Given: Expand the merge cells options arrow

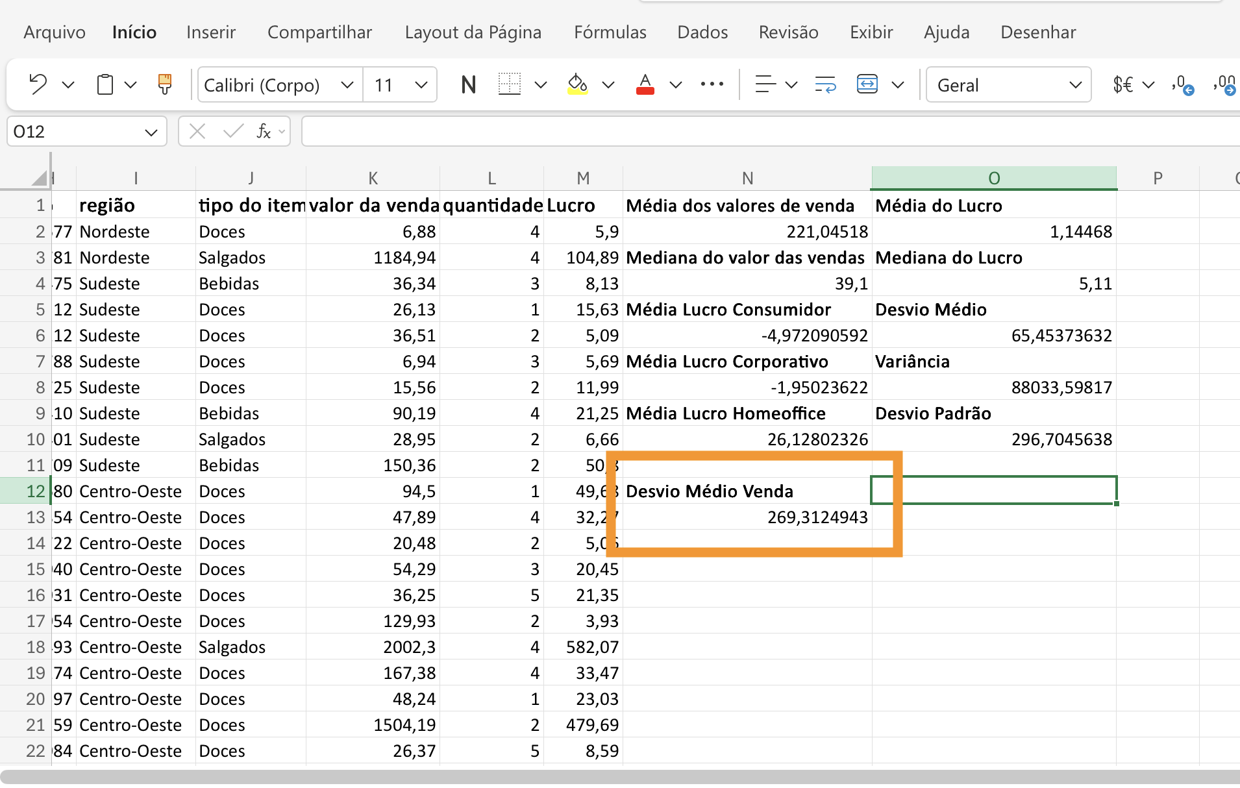Looking at the screenshot, I should click(898, 85).
